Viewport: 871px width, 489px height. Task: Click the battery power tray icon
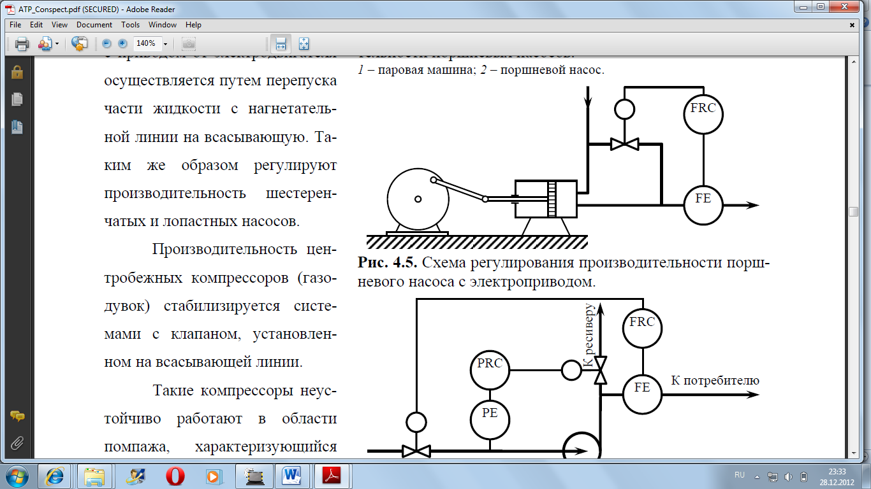[x=804, y=476]
